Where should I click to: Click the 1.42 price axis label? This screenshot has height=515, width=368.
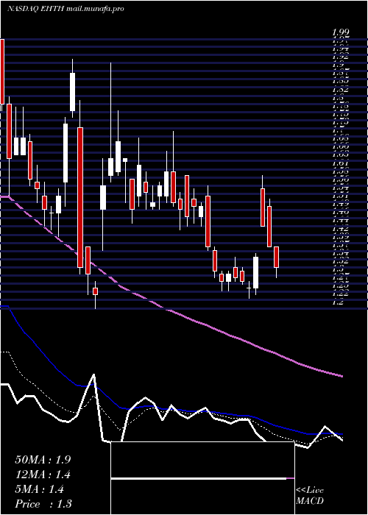[340, 228]
